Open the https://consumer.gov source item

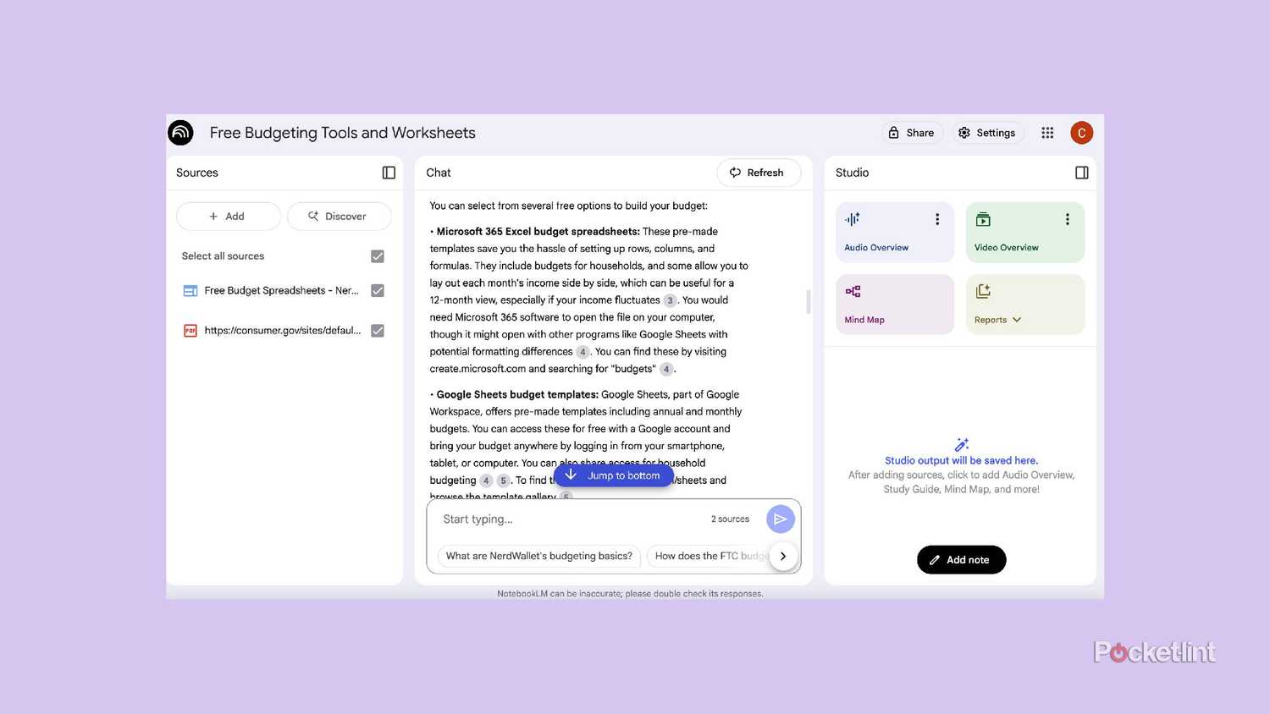click(x=284, y=331)
